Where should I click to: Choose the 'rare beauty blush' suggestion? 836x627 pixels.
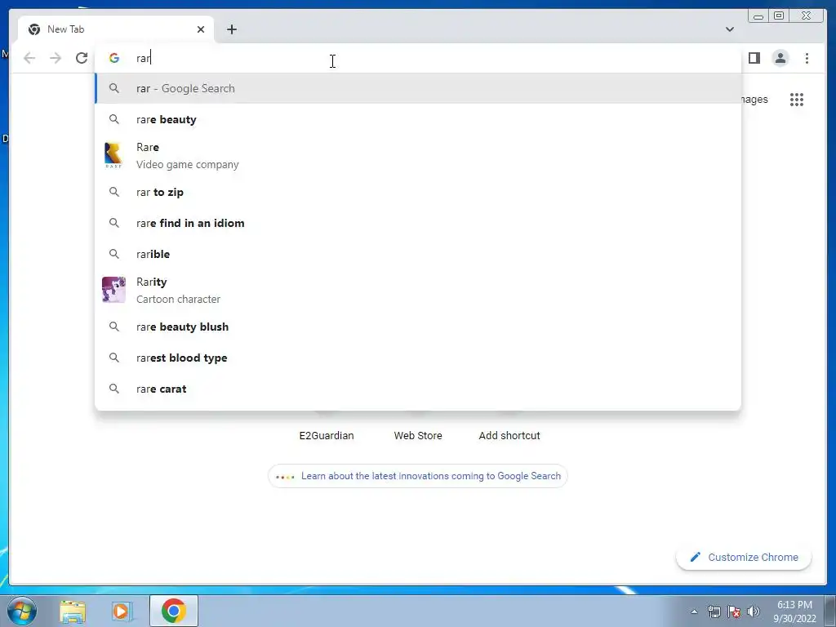click(x=418, y=327)
